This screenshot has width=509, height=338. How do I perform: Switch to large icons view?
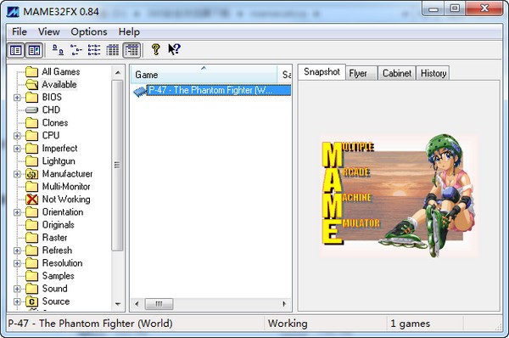[x=58, y=50]
